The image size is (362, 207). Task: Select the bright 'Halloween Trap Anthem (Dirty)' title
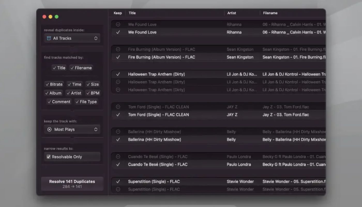coord(156,74)
